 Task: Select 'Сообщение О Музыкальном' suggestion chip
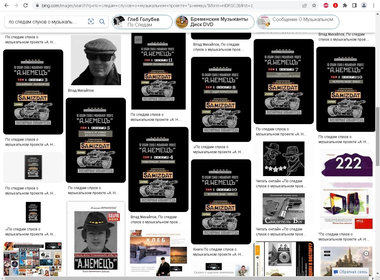[x=298, y=22]
